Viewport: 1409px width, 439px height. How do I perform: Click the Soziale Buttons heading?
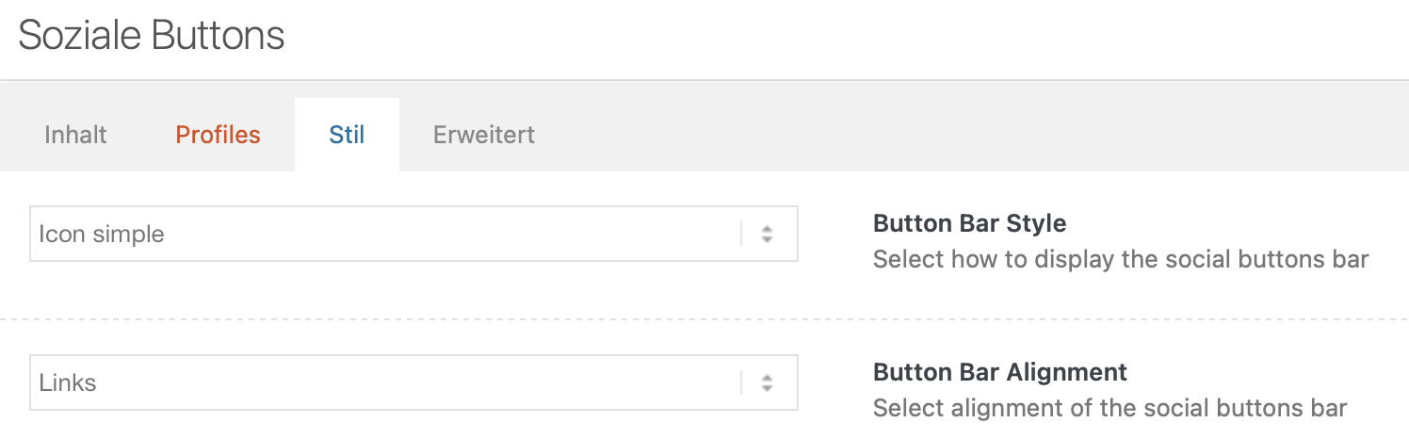click(152, 36)
